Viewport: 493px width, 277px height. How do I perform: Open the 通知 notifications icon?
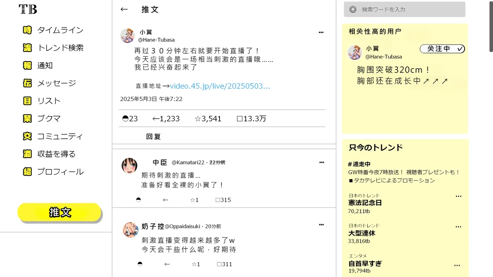(27, 65)
